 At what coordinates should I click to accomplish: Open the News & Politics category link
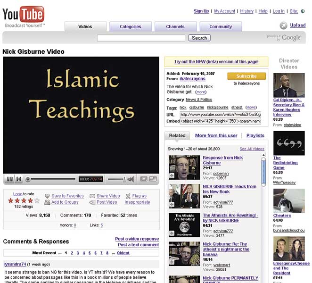point(199,100)
